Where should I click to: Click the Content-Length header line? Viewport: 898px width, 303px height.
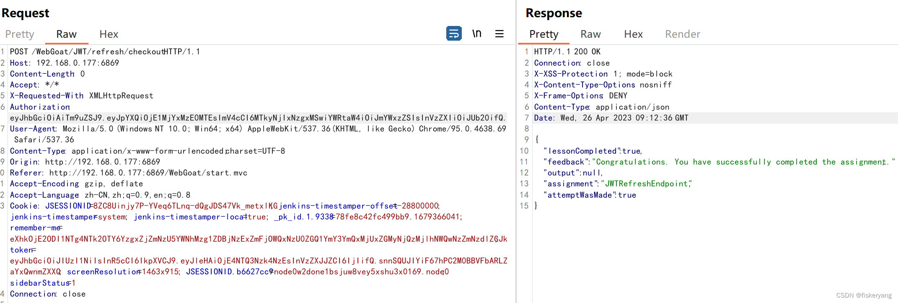(x=47, y=74)
